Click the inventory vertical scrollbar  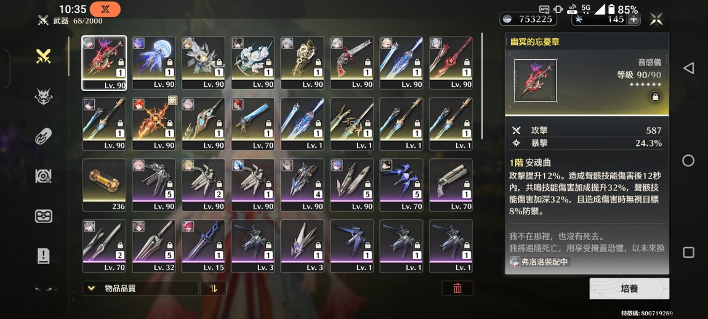click(483, 86)
